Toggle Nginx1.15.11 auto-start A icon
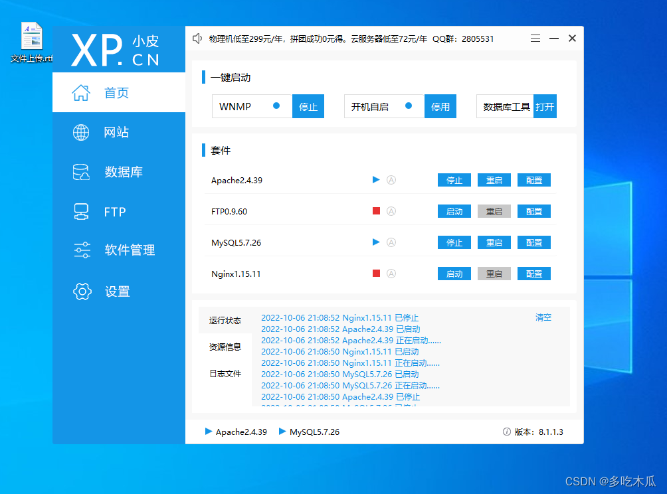The width and height of the screenshot is (667, 494). click(391, 274)
